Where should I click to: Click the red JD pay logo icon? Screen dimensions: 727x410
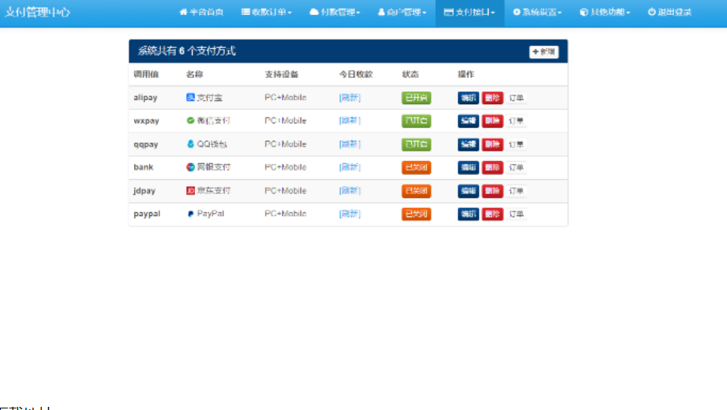coord(190,190)
